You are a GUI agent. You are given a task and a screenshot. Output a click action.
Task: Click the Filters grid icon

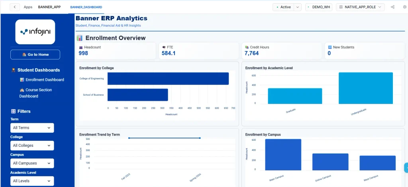(13, 111)
